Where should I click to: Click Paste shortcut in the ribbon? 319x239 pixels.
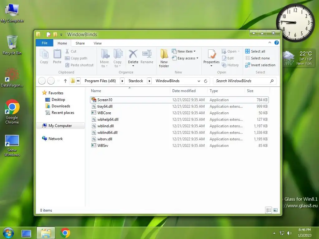coord(79,65)
